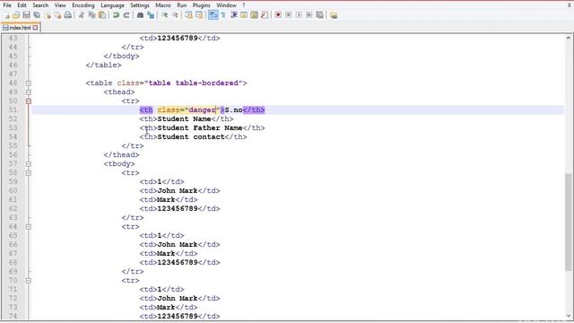
Task: Zoom out using the toolbar Zoom Out icon
Action: pyautogui.click(x=175, y=15)
